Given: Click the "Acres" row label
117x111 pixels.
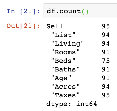Looking at the screenshot, I should click(65, 87).
